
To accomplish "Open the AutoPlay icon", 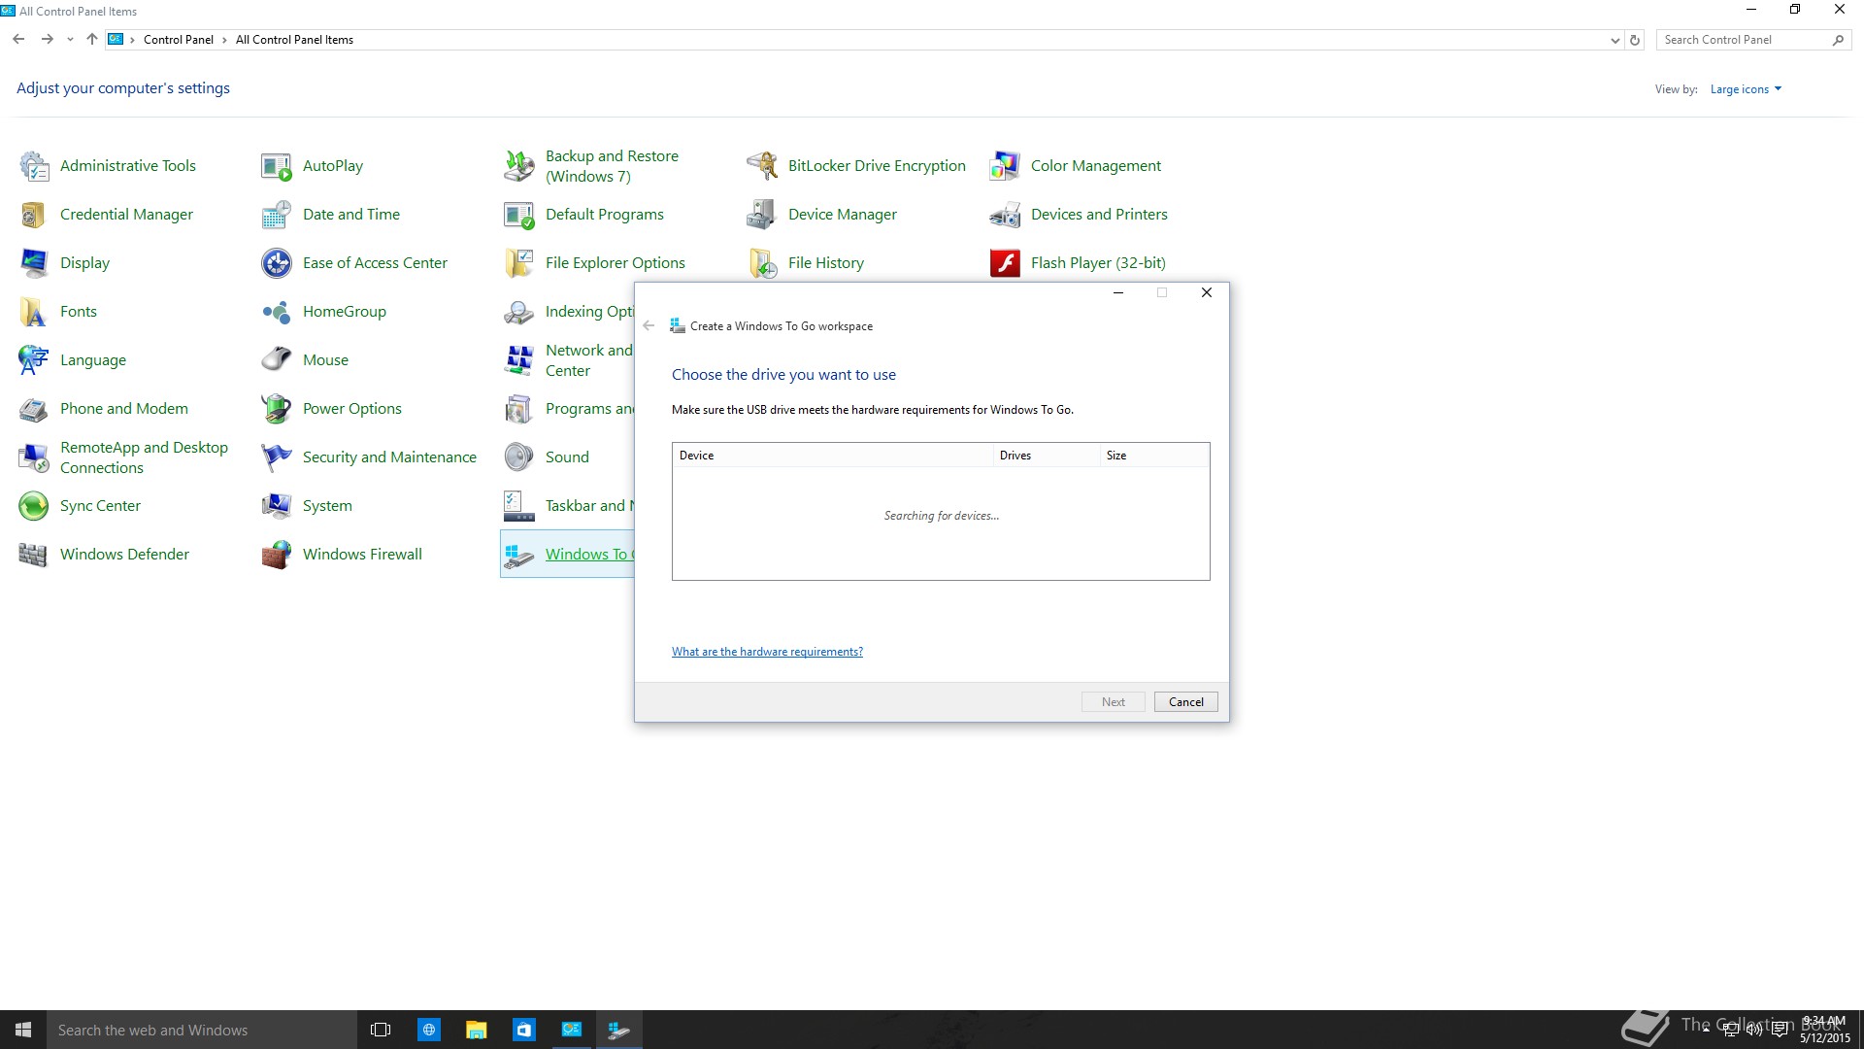I will 277,166.
